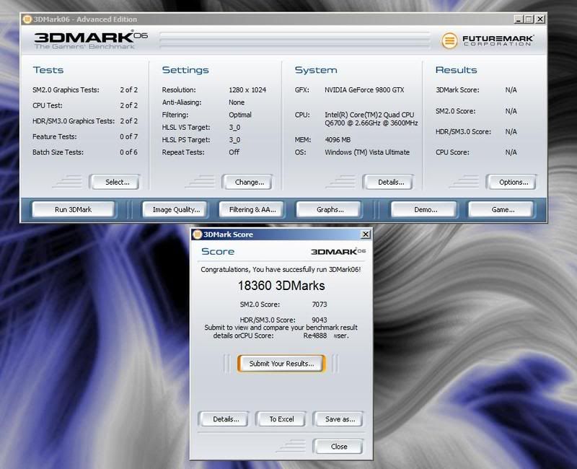Click the resolution value 1280 x 1024
Image resolution: width=577 pixels, height=469 pixels.
point(247,89)
